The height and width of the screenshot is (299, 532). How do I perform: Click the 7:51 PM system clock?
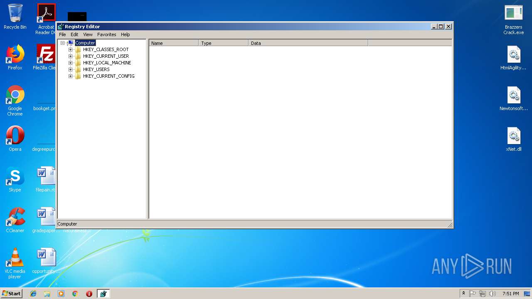[510, 294]
